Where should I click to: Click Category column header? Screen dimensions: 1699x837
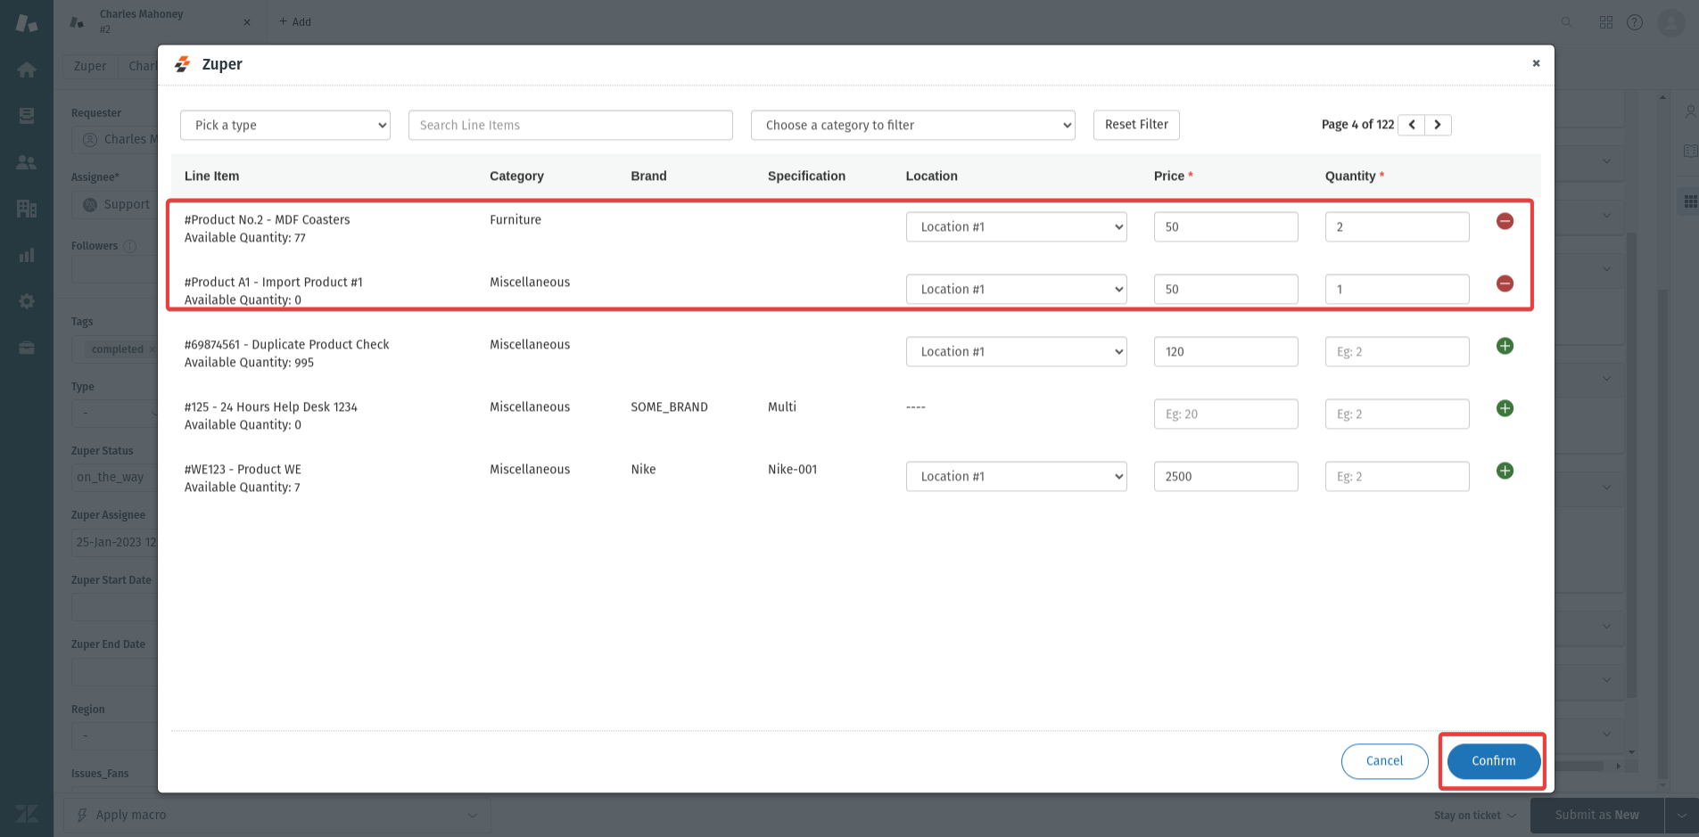(516, 176)
